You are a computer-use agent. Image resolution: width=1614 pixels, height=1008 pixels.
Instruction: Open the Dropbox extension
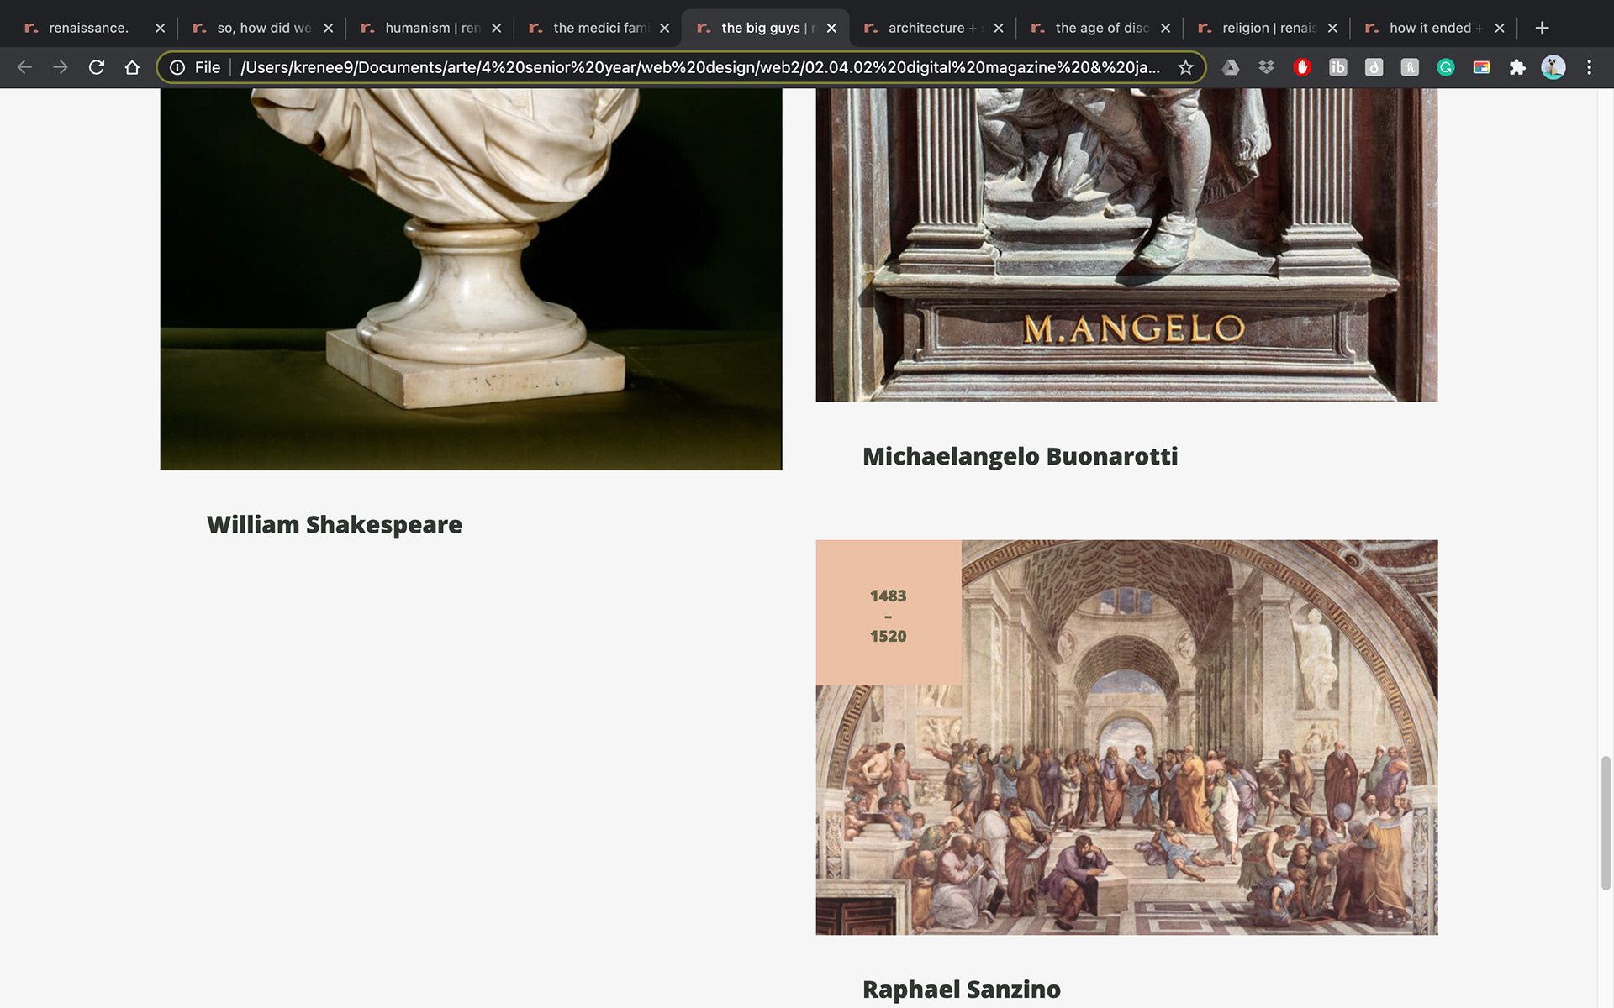click(x=1266, y=67)
